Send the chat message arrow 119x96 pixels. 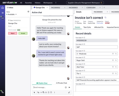69,87
